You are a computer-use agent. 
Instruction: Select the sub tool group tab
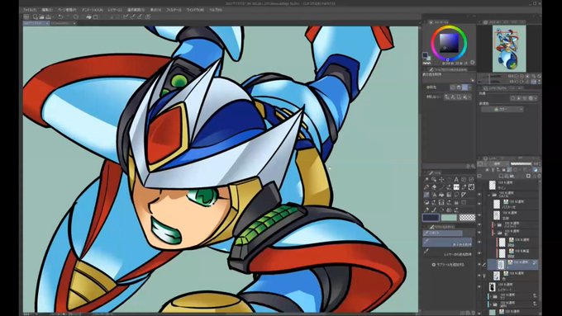click(x=443, y=233)
